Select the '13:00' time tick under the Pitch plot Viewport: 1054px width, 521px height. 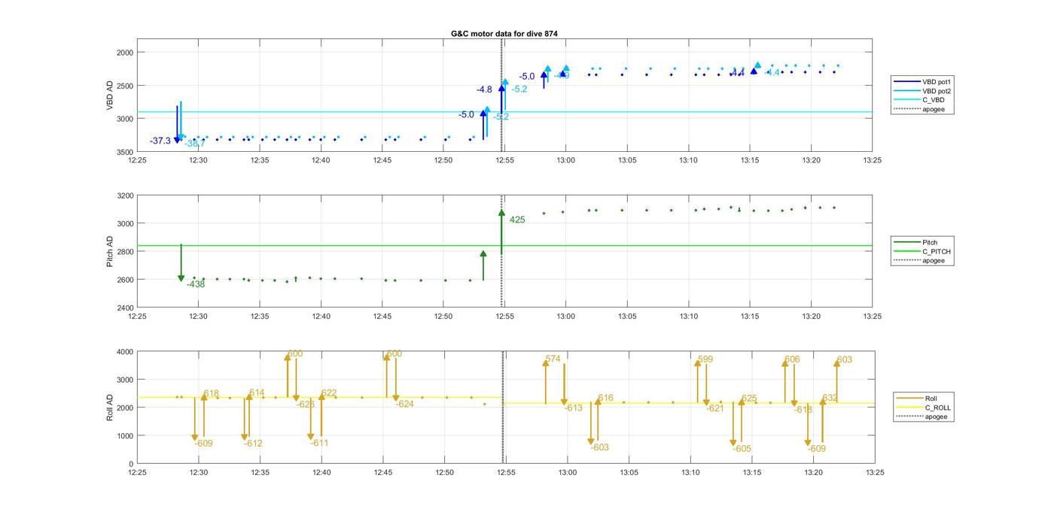click(x=566, y=316)
